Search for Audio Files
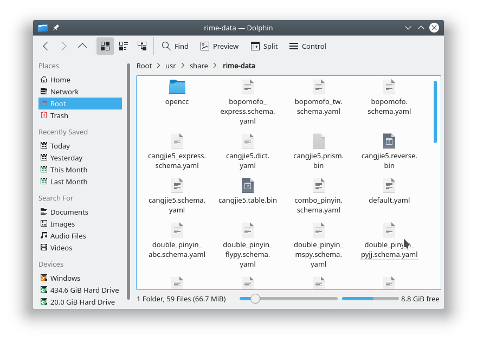The image size is (477, 342). (80, 236)
